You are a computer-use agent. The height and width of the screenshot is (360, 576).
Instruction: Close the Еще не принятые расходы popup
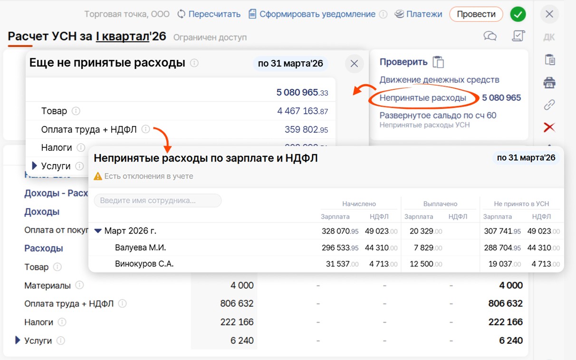click(x=354, y=63)
